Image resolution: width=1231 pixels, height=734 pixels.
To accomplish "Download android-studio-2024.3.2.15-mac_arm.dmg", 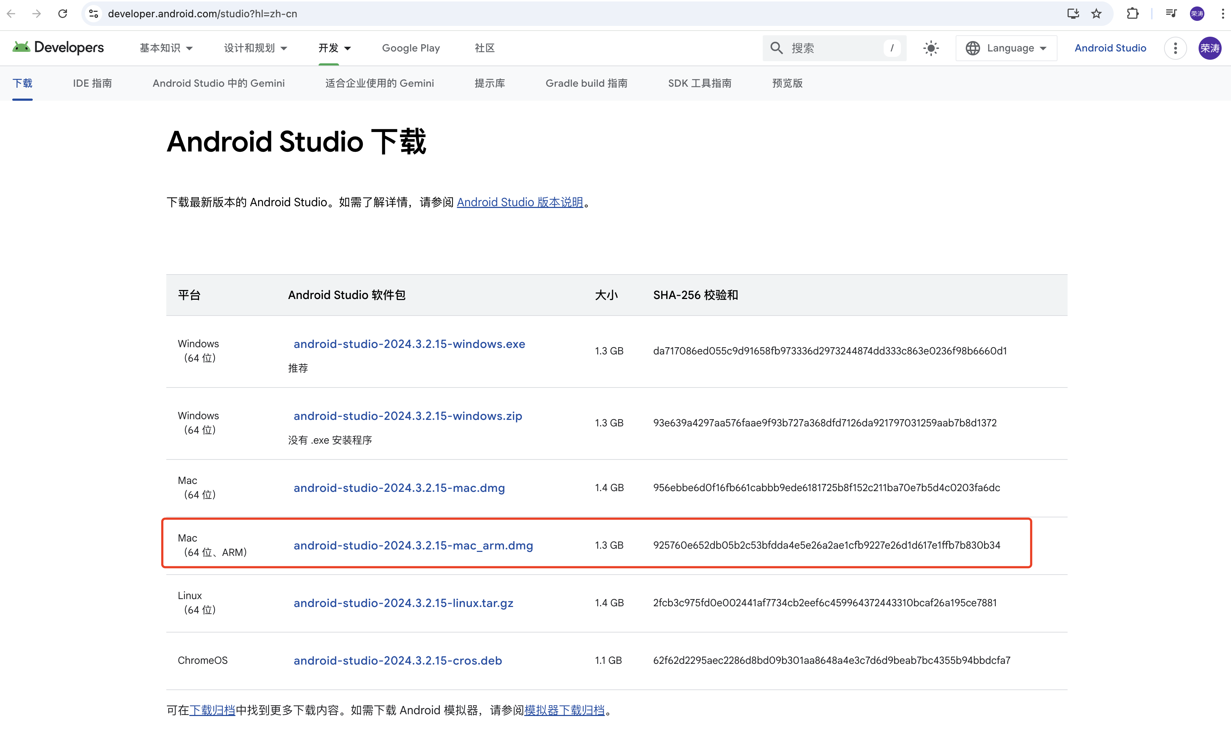I will click(413, 545).
